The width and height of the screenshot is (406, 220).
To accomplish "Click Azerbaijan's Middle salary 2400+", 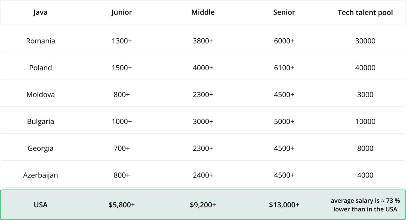I will coord(203,175).
